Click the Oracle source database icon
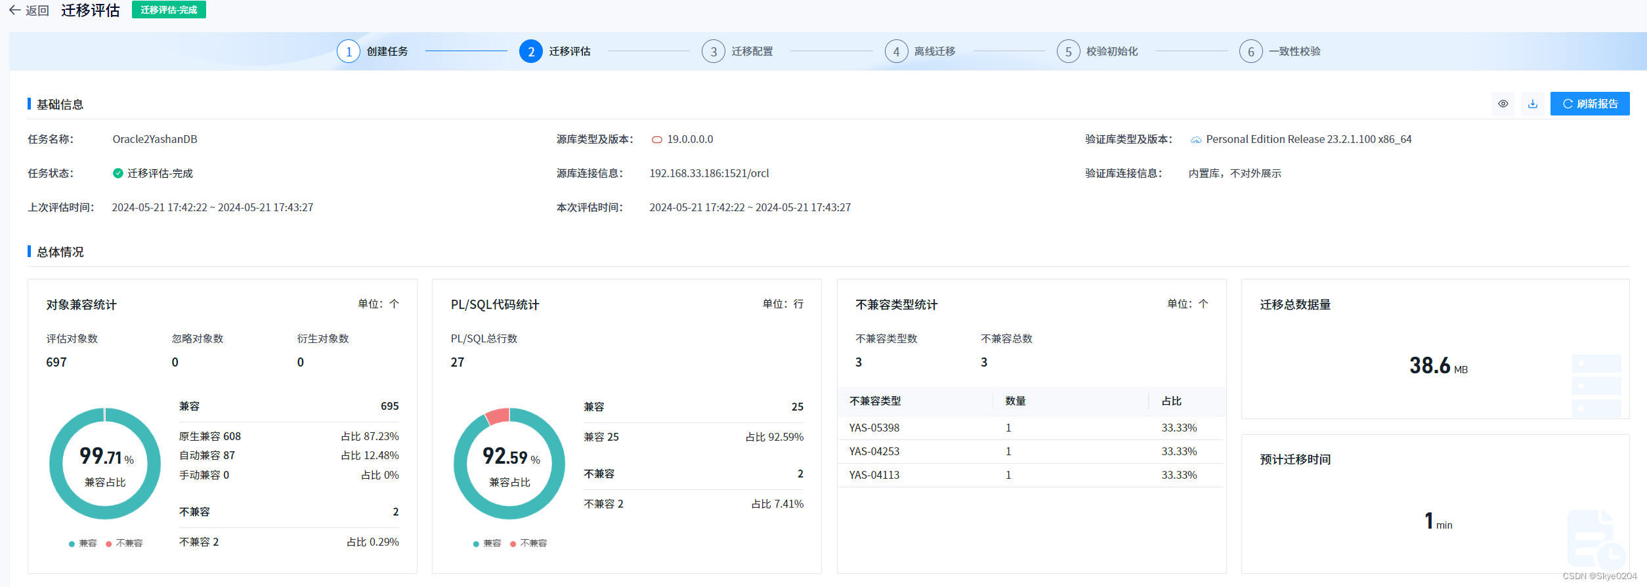The image size is (1647, 587). (x=656, y=140)
